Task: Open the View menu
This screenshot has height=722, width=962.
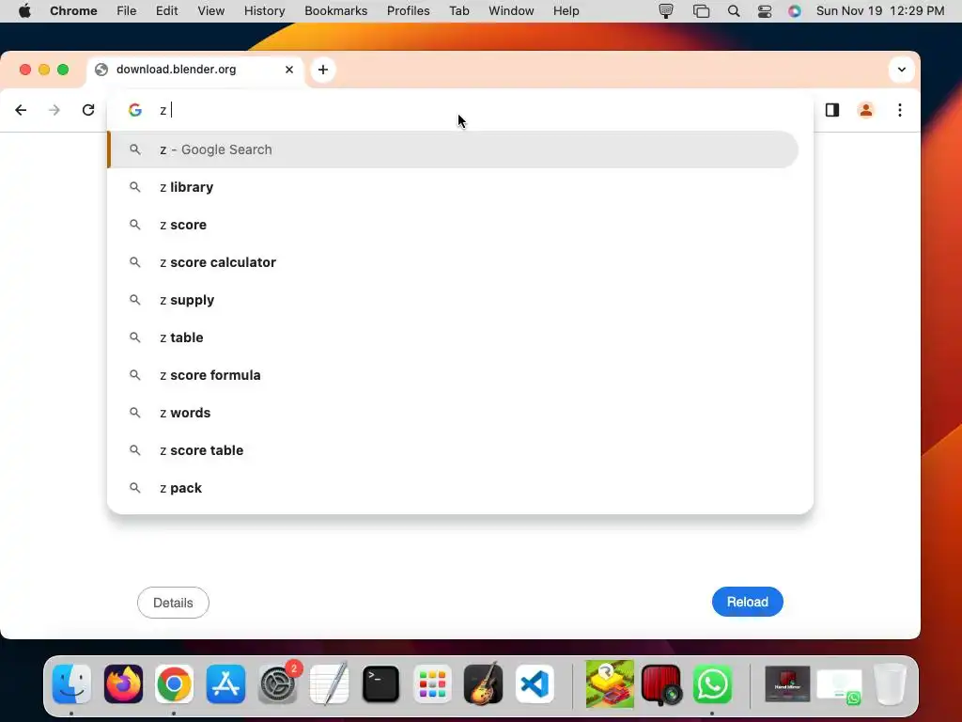Action: tap(211, 11)
